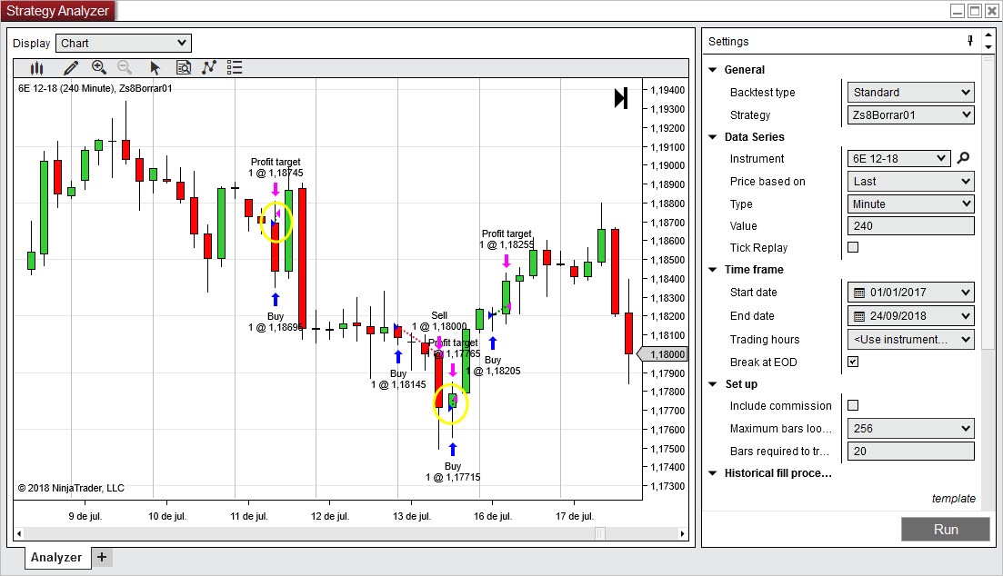Click the Run button
Image resolution: width=1003 pixels, height=576 pixels.
[x=946, y=530]
